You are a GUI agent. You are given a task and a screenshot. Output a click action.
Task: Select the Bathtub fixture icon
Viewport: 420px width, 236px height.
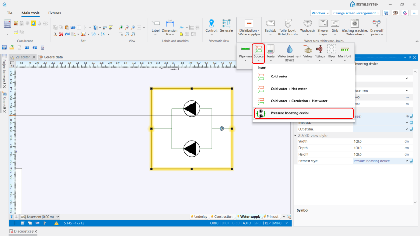pyautogui.click(x=270, y=23)
